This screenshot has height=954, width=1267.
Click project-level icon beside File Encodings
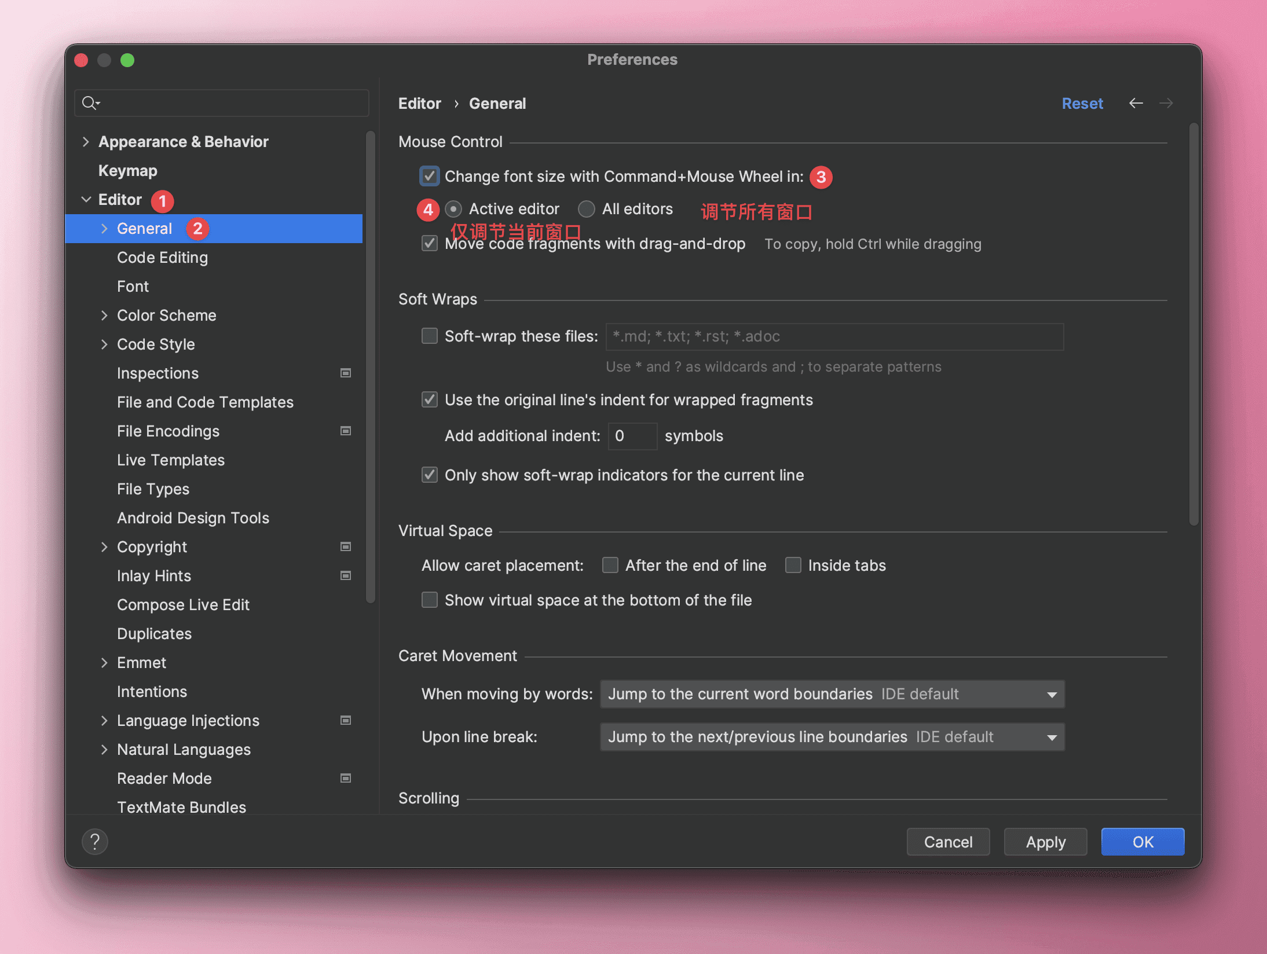pos(346,431)
